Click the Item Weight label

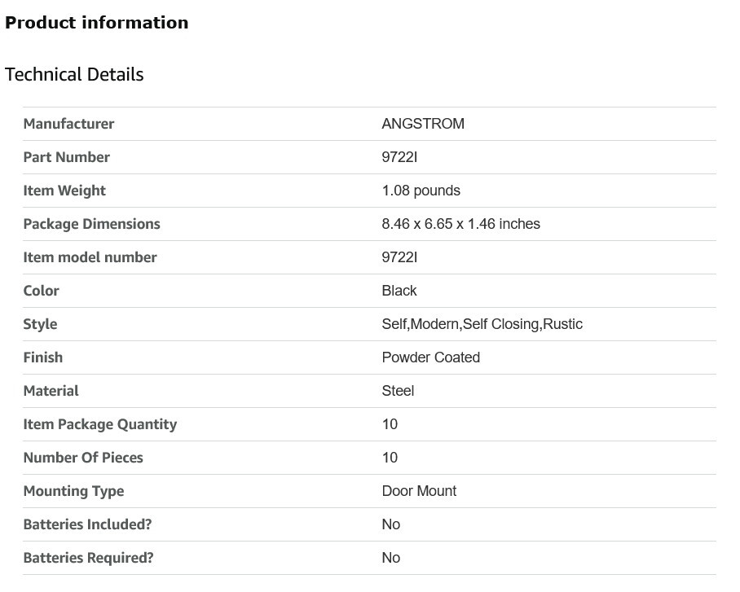pos(64,191)
